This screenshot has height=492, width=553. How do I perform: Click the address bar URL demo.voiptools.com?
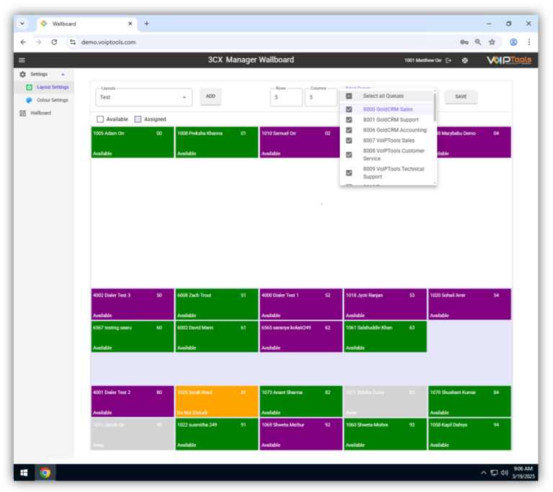108,42
